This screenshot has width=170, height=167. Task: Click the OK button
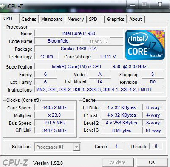[152, 162]
